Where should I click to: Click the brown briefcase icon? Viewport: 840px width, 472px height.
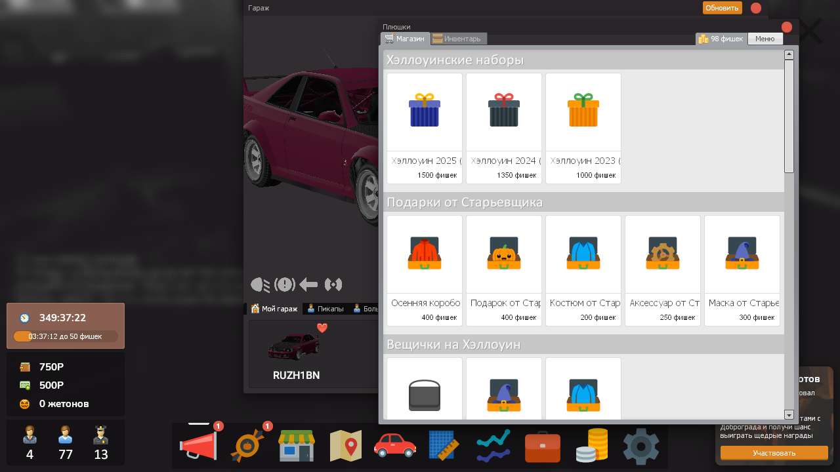(543, 447)
